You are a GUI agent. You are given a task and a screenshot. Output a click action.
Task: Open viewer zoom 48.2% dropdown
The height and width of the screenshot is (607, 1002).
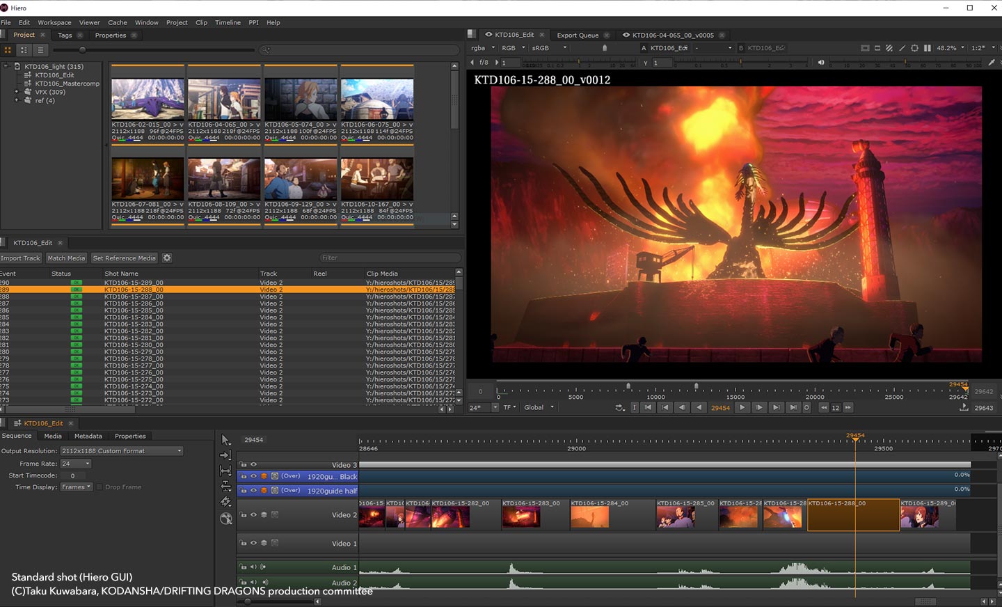[x=951, y=48]
